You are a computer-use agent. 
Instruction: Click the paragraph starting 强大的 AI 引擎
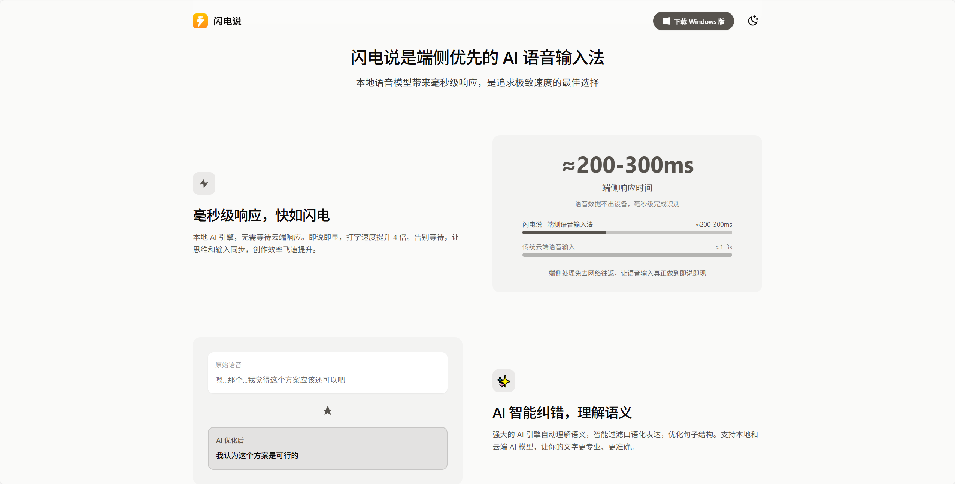[625, 441]
